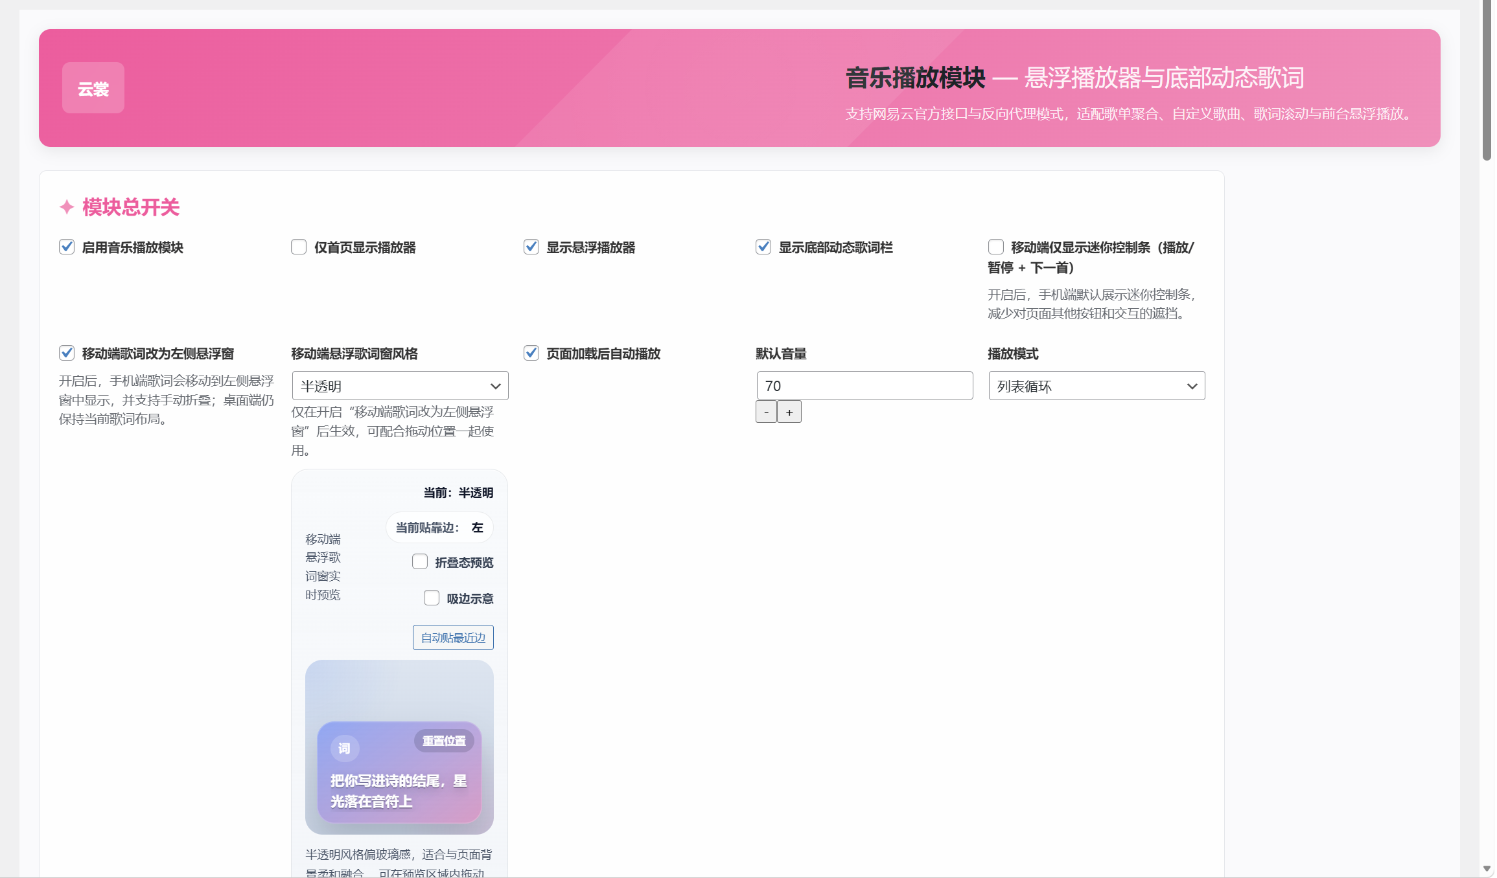Screen dimensions: 1497x878
Task: Click the 移动端悬浮歌词窗风格 label
Action: pos(354,354)
